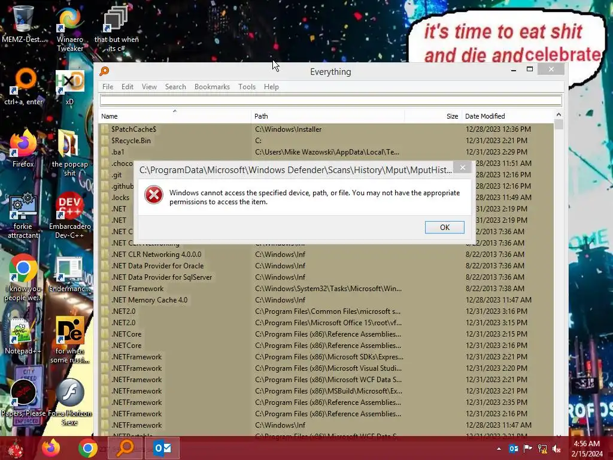
Task: Open the Bookmarks menu in Everything
Action: (212, 87)
